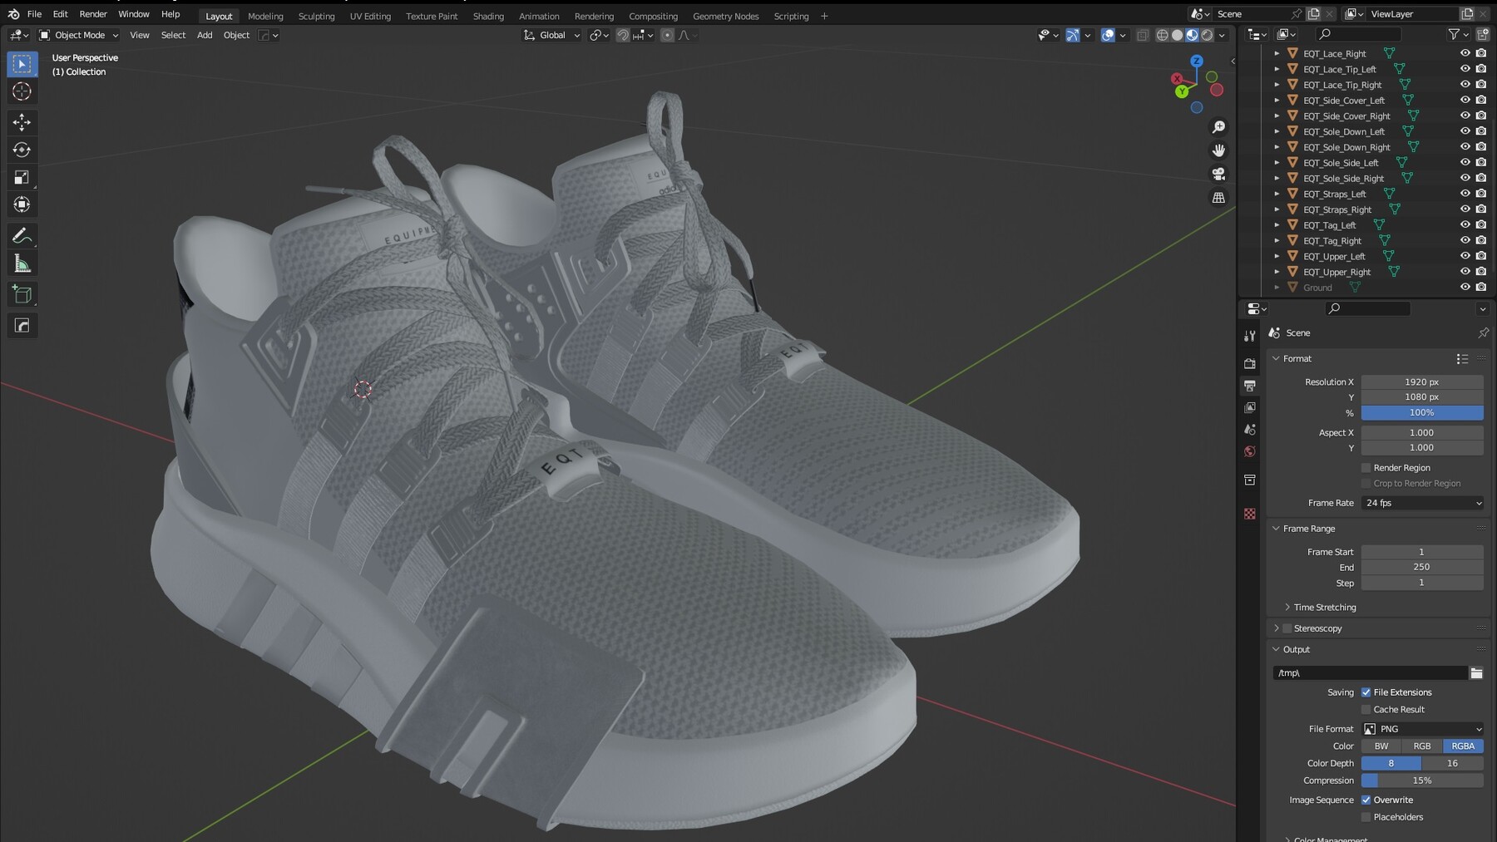Screen dimensions: 1497x842
Task: Select RGBA color mode
Action: [x=1462, y=746]
